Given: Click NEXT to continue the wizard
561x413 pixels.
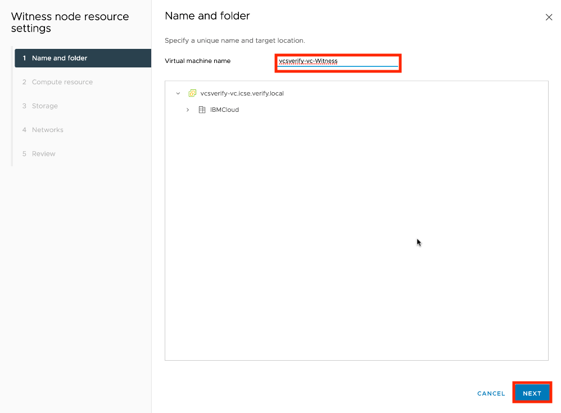Looking at the screenshot, I should point(532,393).
